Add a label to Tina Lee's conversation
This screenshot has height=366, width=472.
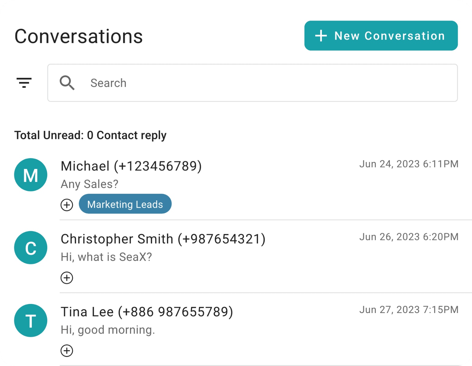[x=67, y=351]
